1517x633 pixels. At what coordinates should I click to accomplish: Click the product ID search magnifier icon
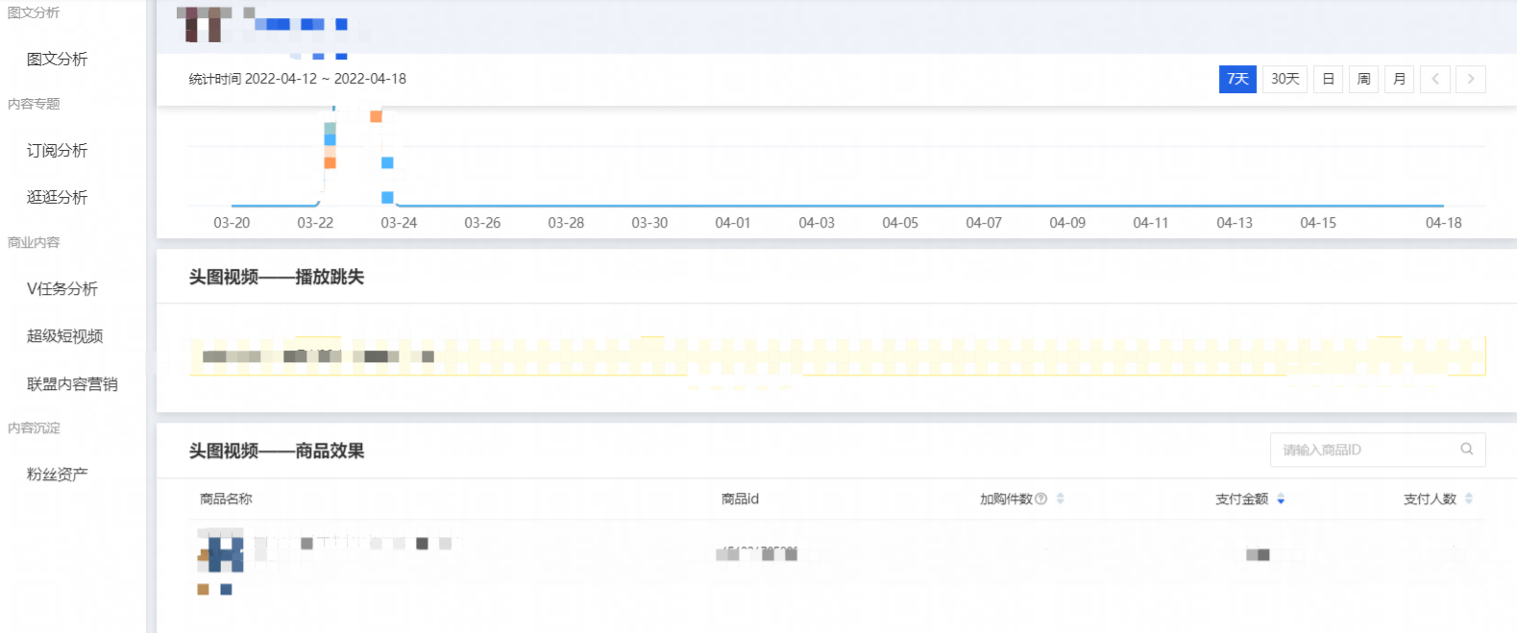coord(1466,449)
